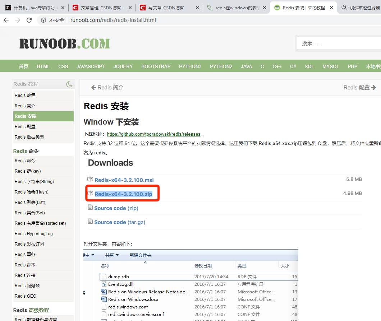
Task: Click Redis-x64-3.2.100.zip download link
Action: pos(123,194)
